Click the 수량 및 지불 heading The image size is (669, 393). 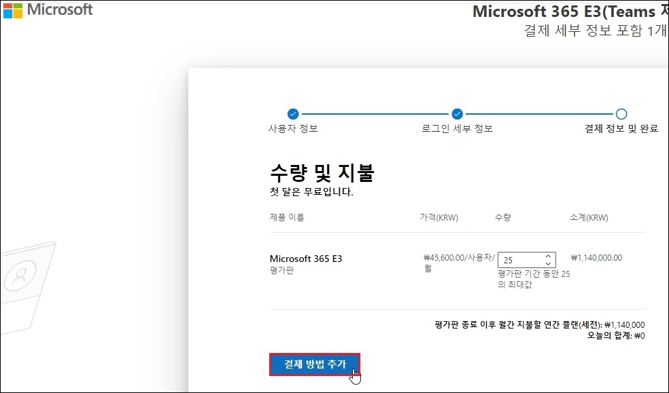coord(322,173)
